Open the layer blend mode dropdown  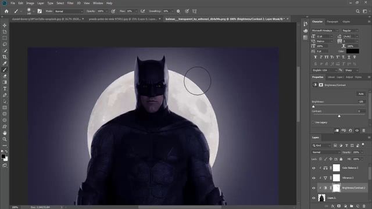(x=325, y=152)
